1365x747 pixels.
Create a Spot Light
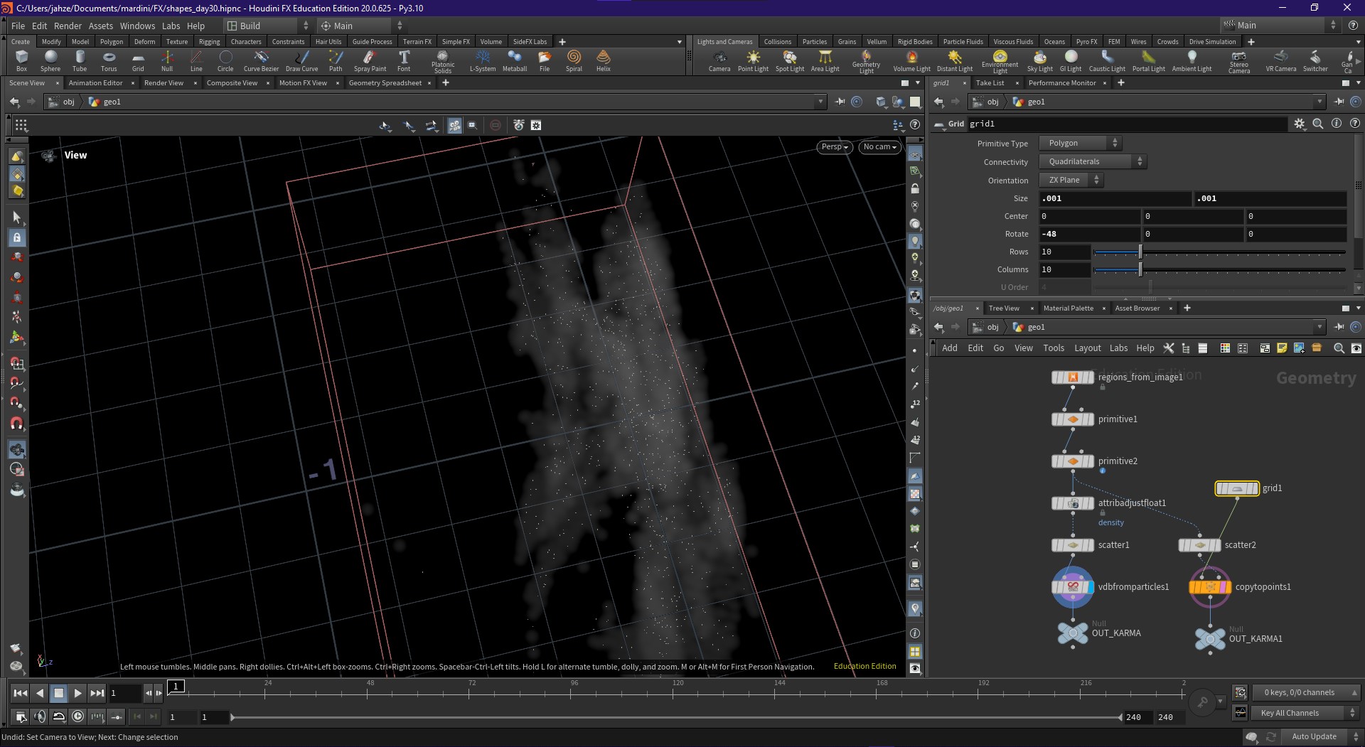(x=790, y=61)
